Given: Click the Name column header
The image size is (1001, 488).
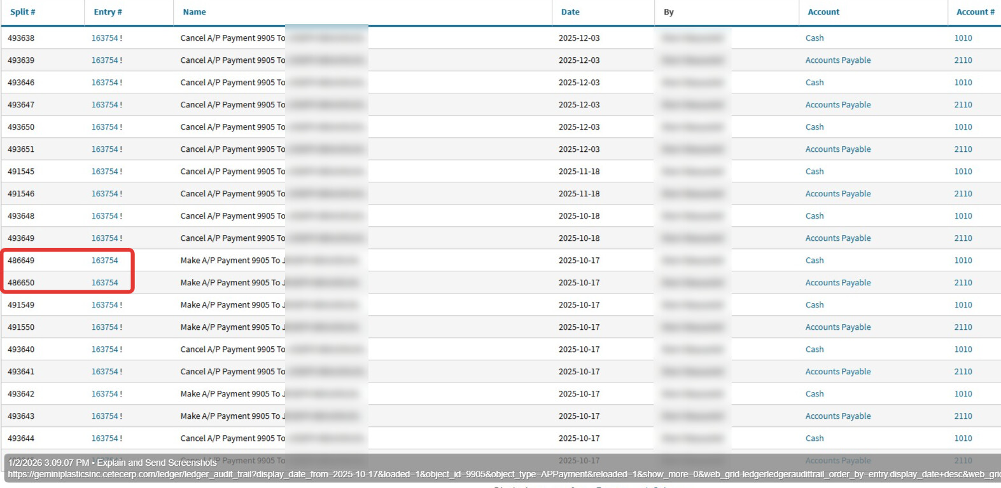Looking at the screenshot, I should pos(194,12).
